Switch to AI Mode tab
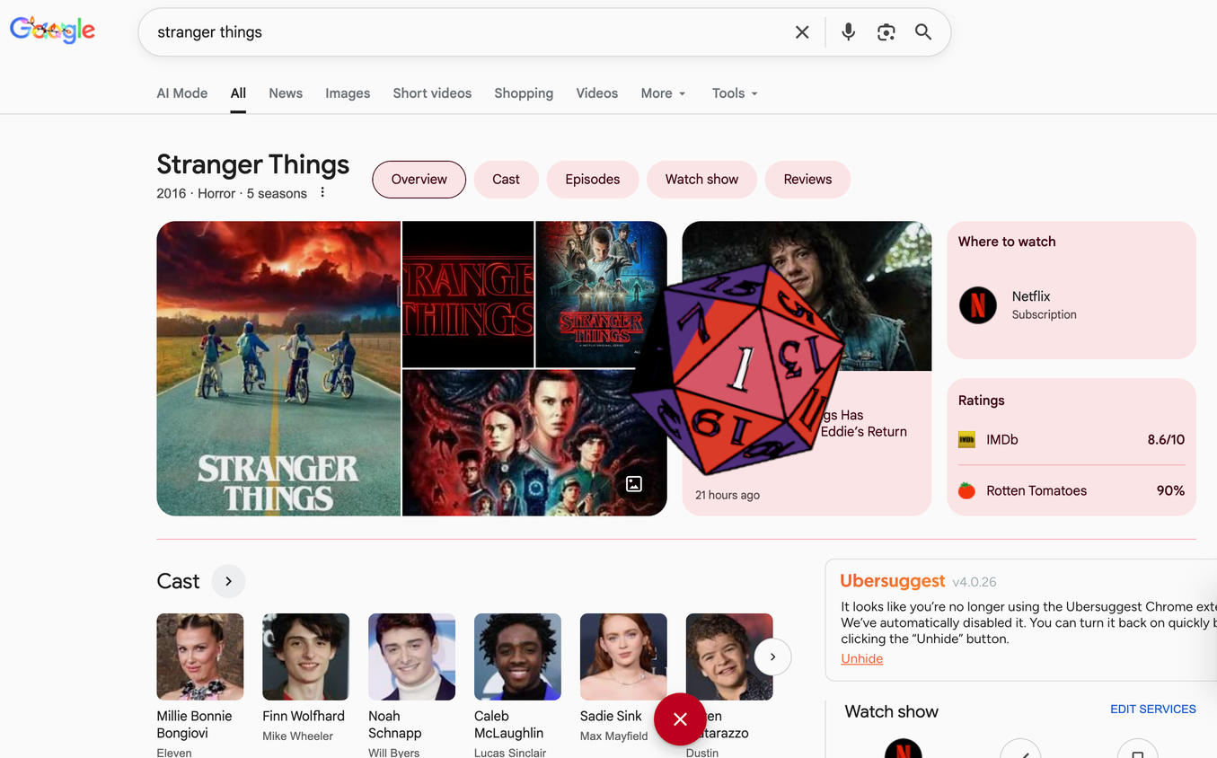This screenshot has height=758, width=1217. click(x=182, y=93)
